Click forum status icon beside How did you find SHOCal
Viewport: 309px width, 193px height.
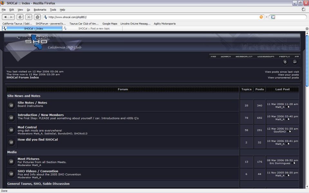point(12,142)
